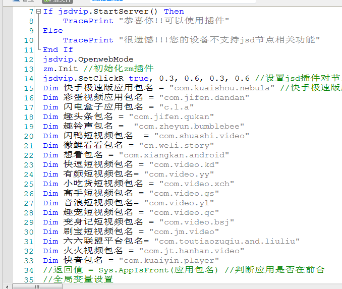342x289 pixels.
Task: Click variable 趣铃声包名
Action: pyautogui.click(x=88, y=126)
